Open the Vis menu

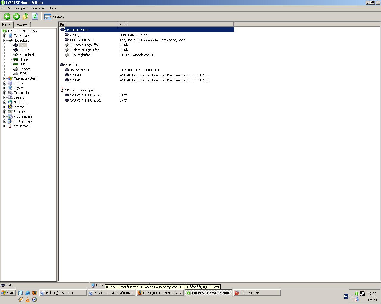[x=10, y=8]
